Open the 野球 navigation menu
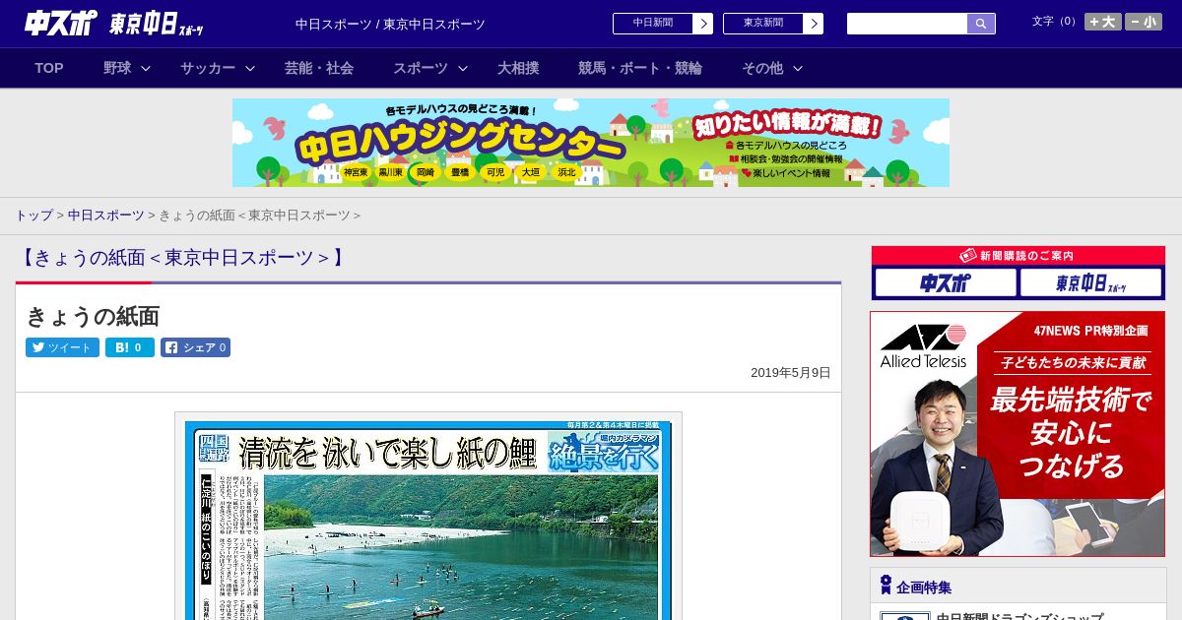 point(117,68)
